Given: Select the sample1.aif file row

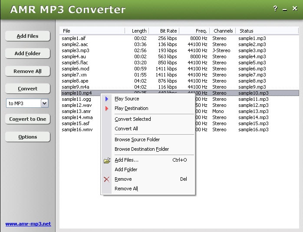Looking at the screenshot, I should pos(180,38).
